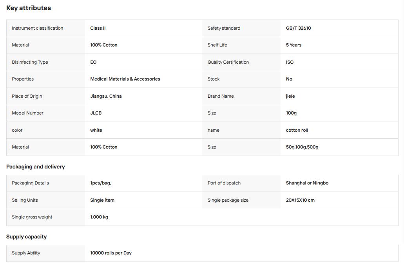404x267 pixels.
Task: Click the GB/T 32610 safety standard value
Action: (x=298, y=28)
